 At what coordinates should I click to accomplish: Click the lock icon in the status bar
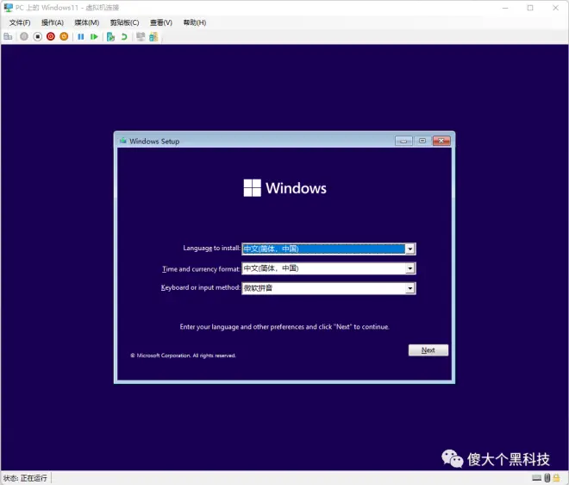pos(556,478)
